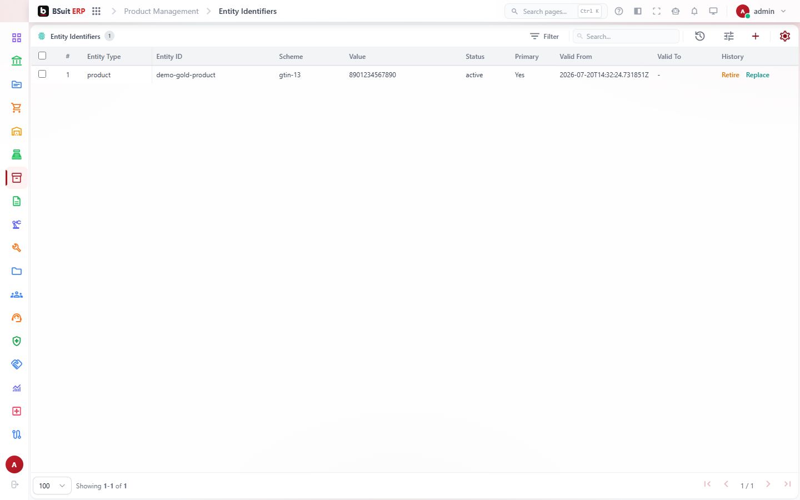Click Product Management breadcrumb
This screenshot has width=800, height=500.
(x=161, y=11)
